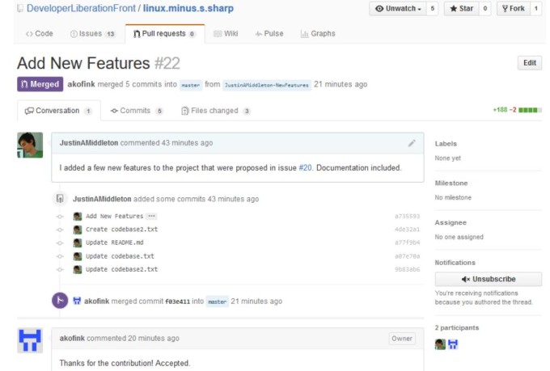Click the repository book icon
550x371 pixels.
[x=20, y=8]
